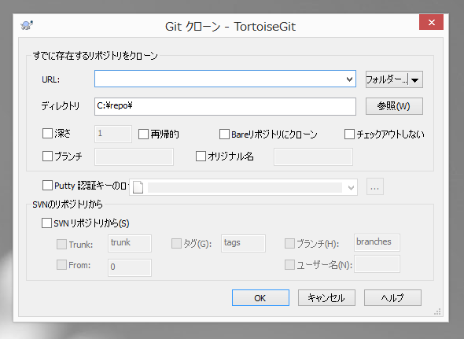Click the From field showing 0
Image resolution: width=464 pixels, height=339 pixels.
pyautogui.click(x=130, y=267)
